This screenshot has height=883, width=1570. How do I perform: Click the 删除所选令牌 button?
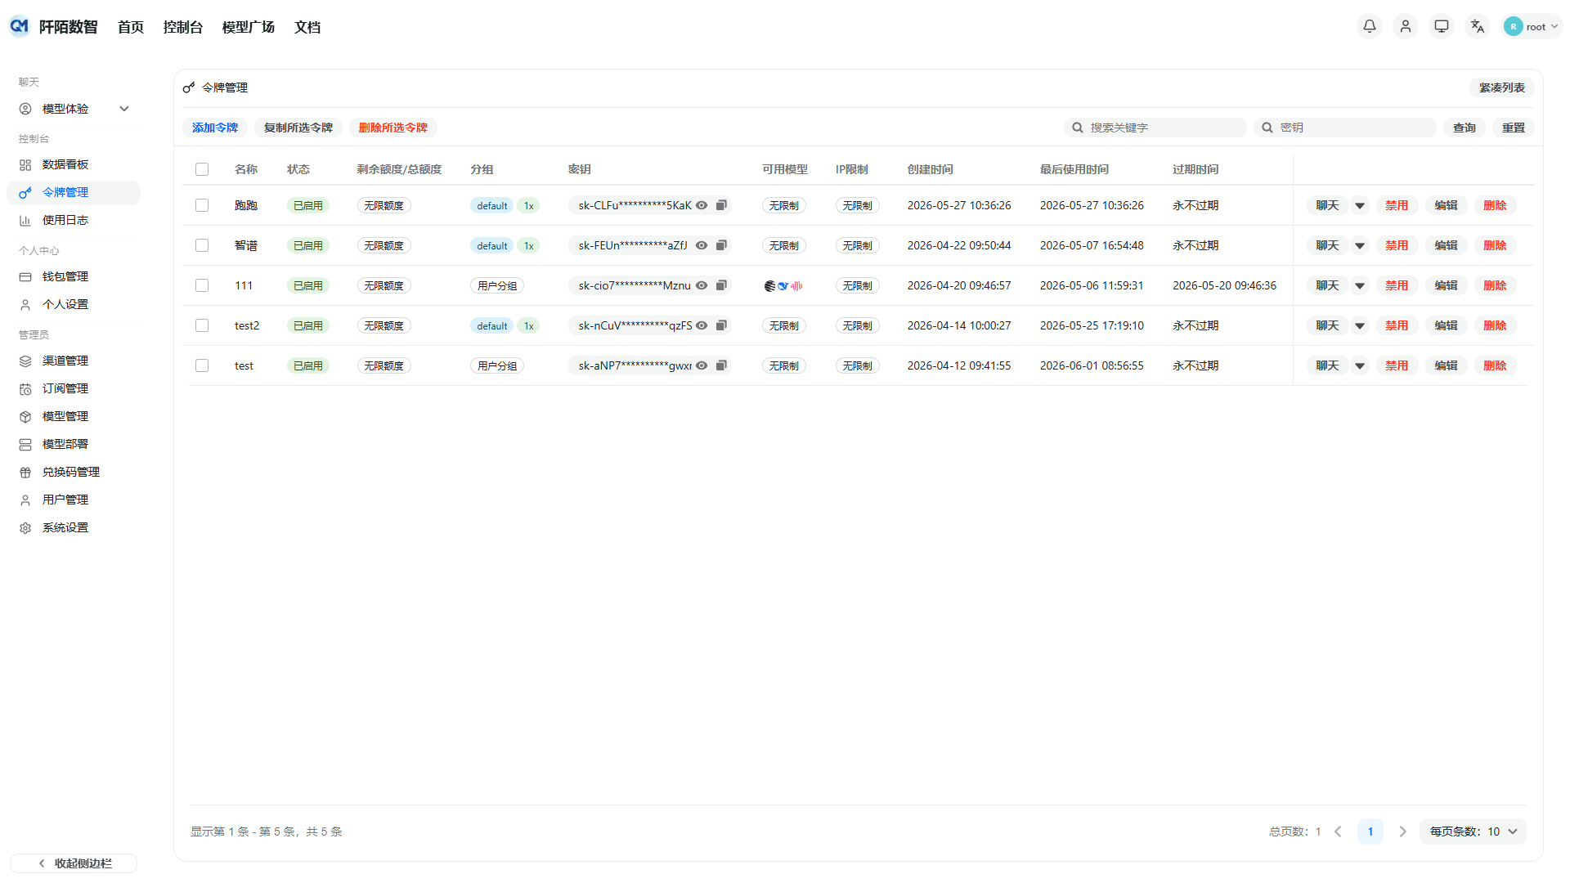point(393,128)
